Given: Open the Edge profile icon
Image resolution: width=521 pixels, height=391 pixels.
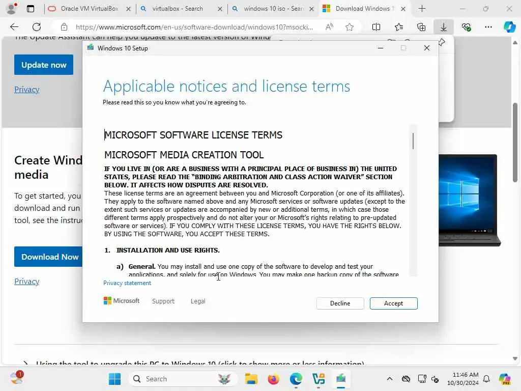Looking at the screenshot, I should [x=12, y=9].
